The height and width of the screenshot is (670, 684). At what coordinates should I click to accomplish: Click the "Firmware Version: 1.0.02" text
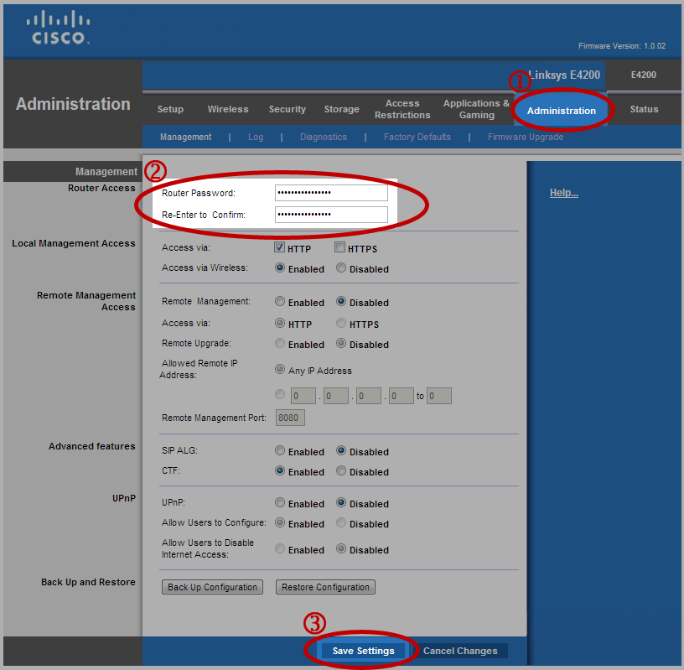pos(622,46)
